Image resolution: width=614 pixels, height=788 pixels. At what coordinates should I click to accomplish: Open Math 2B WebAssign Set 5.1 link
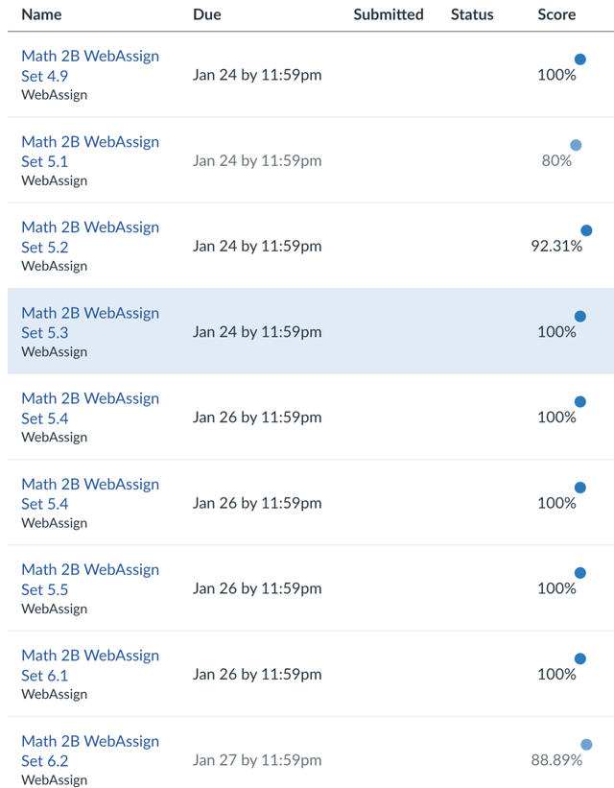click(89, 152)
